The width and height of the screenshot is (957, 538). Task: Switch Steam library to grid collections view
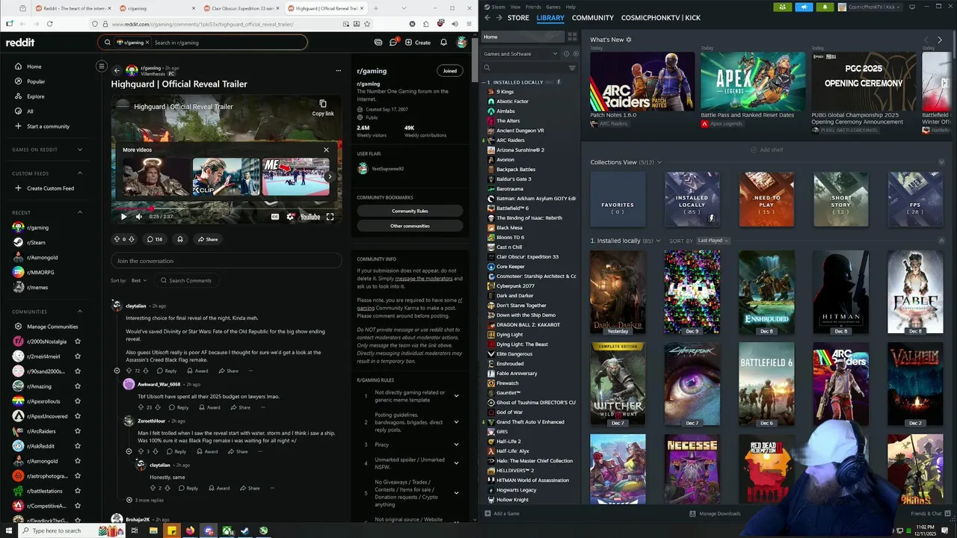coord(572,37)
